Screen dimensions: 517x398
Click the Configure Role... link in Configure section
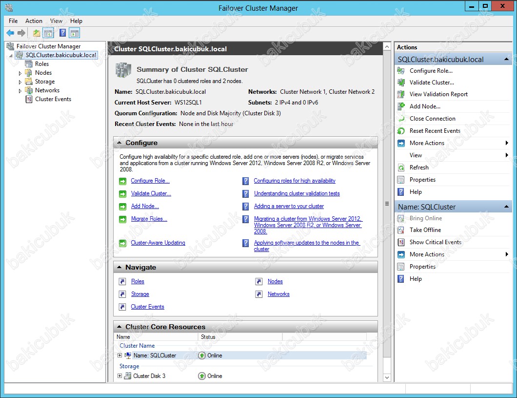150,181
